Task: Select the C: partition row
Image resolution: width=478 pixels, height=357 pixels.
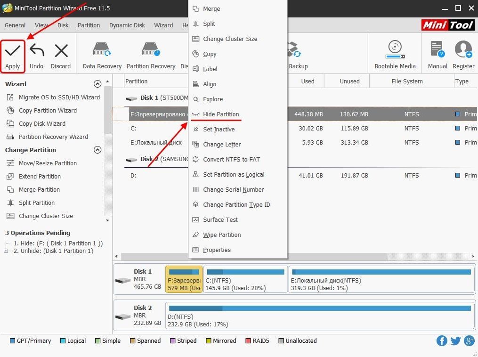Action: pos(295,129)
